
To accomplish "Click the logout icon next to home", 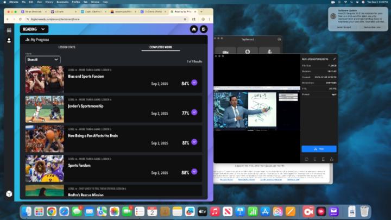I will 204,29.
